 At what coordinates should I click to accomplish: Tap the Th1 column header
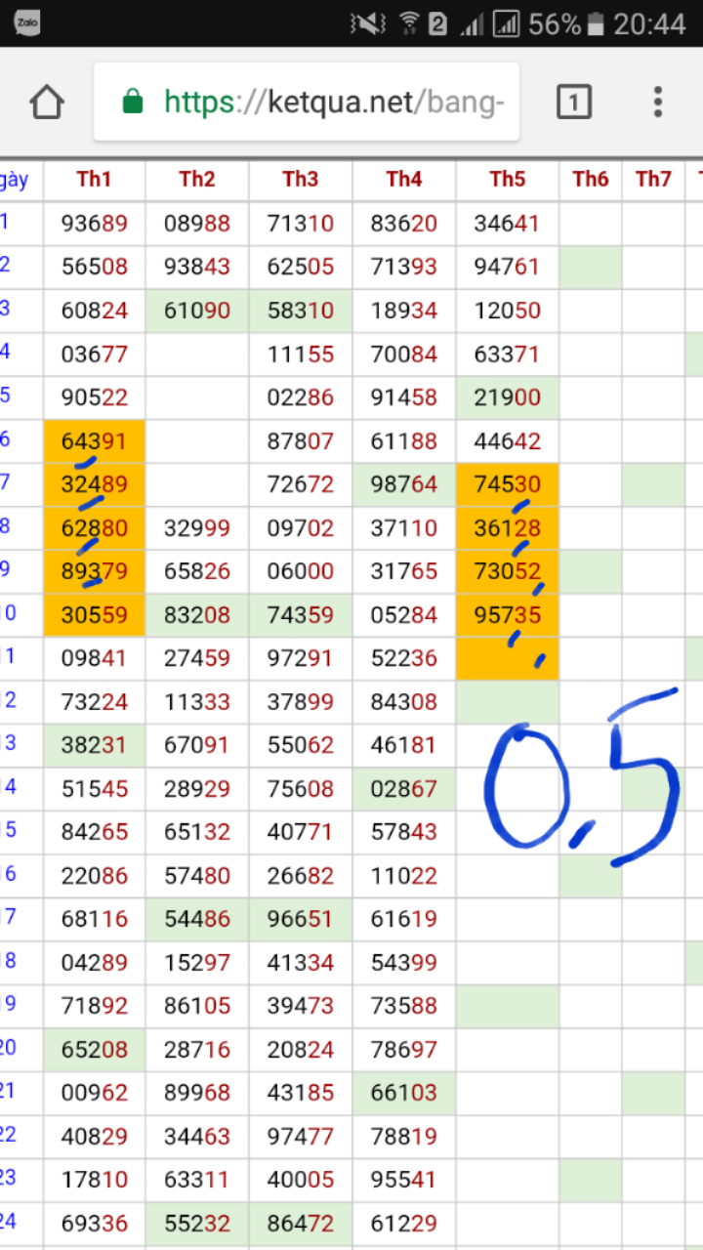(95, 180)
